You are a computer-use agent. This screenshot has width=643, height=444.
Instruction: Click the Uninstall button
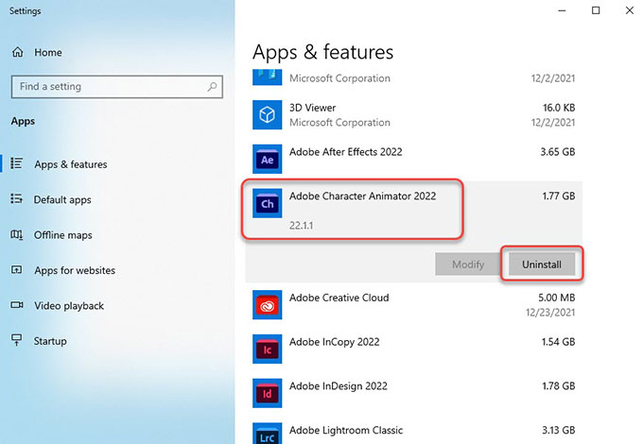pyautogui.click(x=542, y=265)
